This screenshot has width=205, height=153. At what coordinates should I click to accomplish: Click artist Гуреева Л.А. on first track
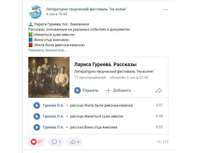[x=53, y=105]
